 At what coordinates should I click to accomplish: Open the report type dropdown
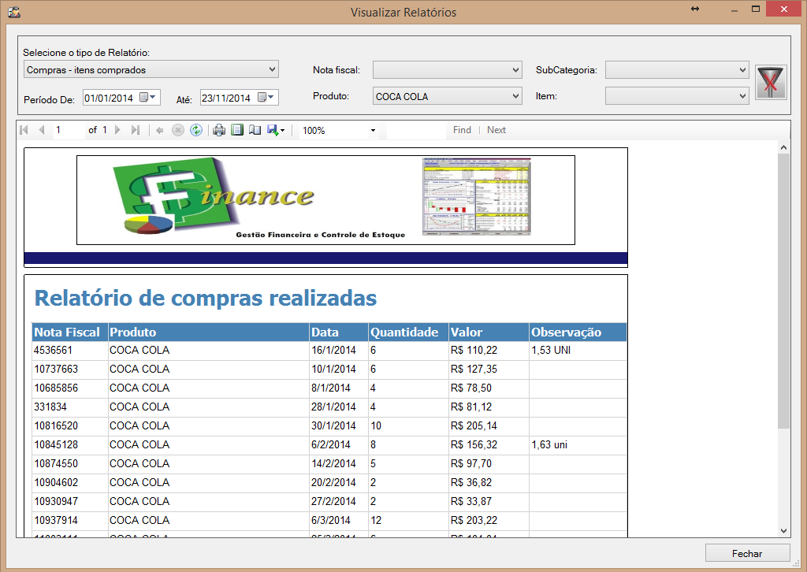pos(151,69)
